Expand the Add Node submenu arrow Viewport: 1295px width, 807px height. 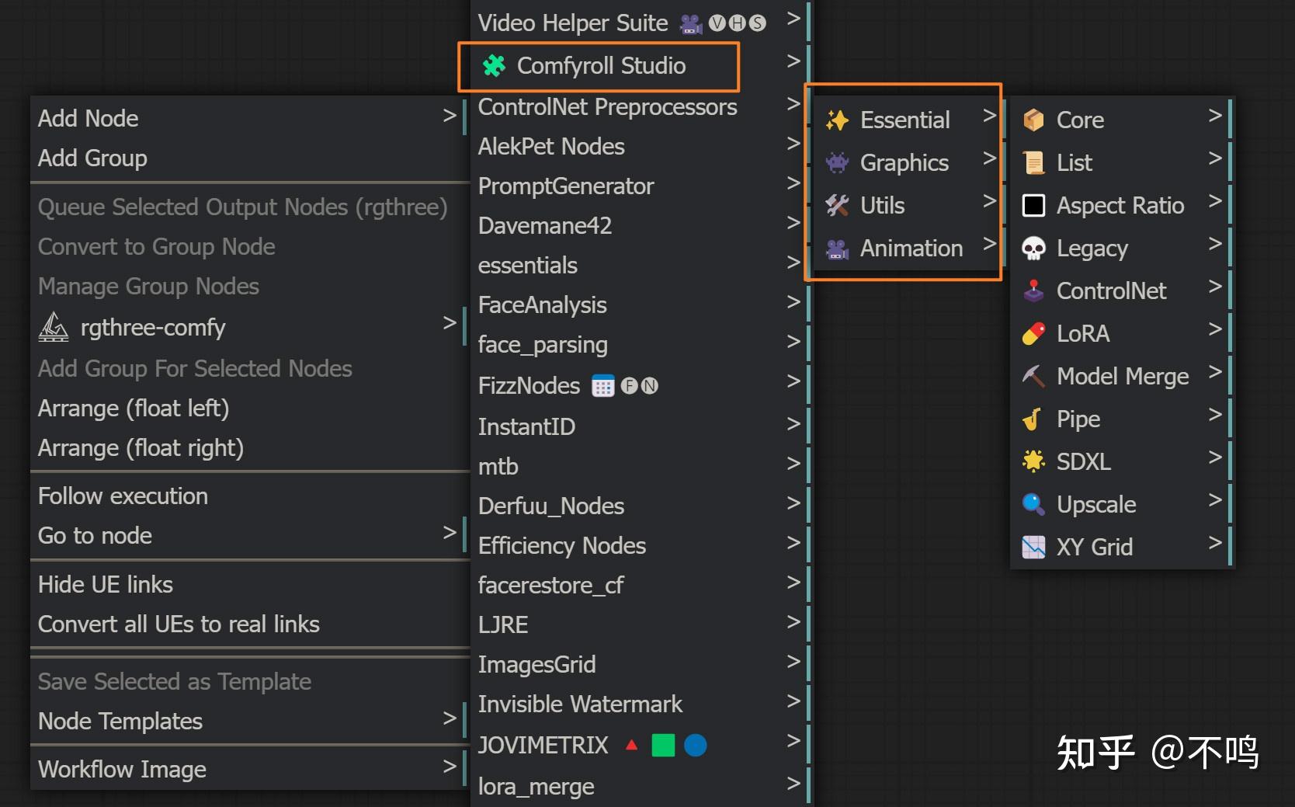tap(449, 117)
